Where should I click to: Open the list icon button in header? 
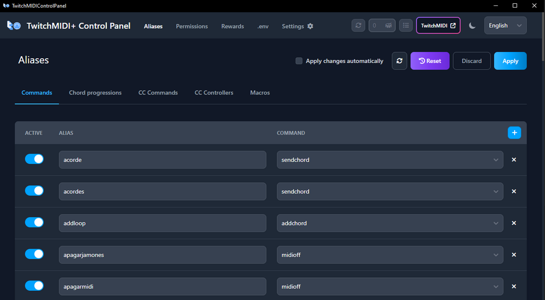(x=406, y=25)
